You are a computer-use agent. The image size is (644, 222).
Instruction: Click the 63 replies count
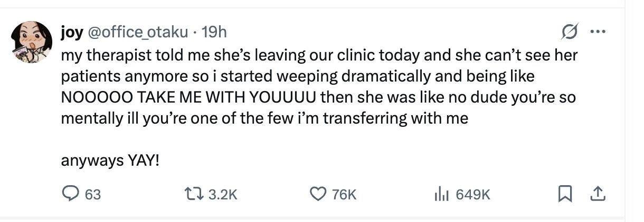(92, 195)
